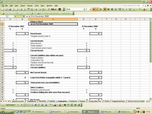Insert Clip Art from the drawing toolbar

coord(42,105)
